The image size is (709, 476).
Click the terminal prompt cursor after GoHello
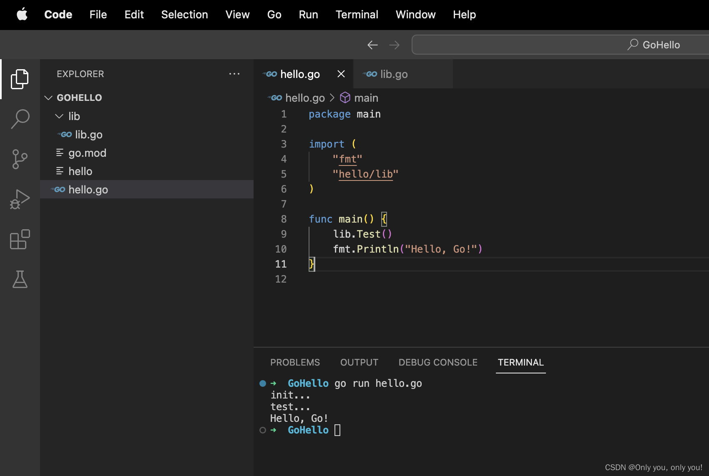pyautogui.click(x=337, y=430)
